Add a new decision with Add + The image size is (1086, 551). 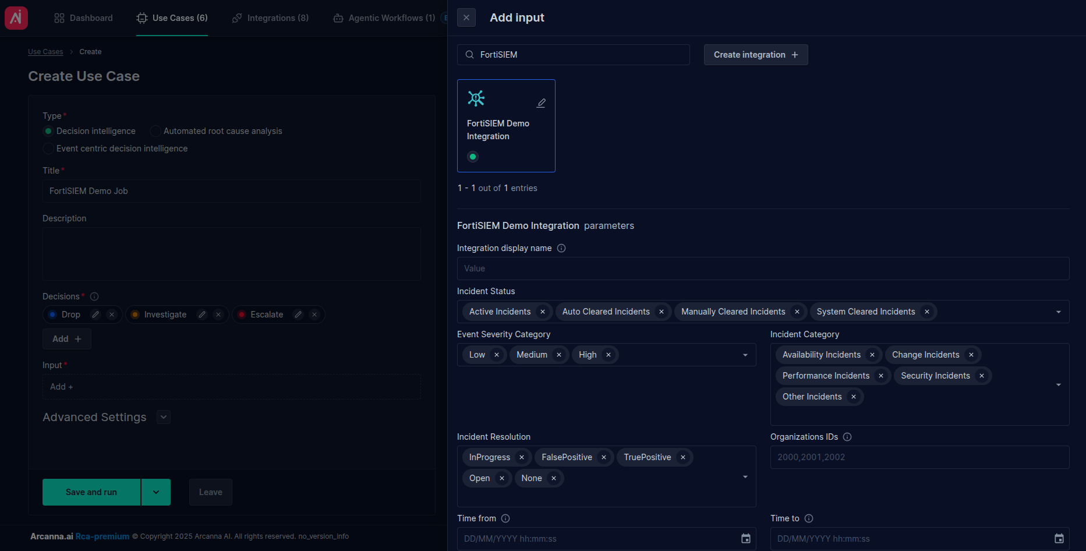[x=67, y=339]
